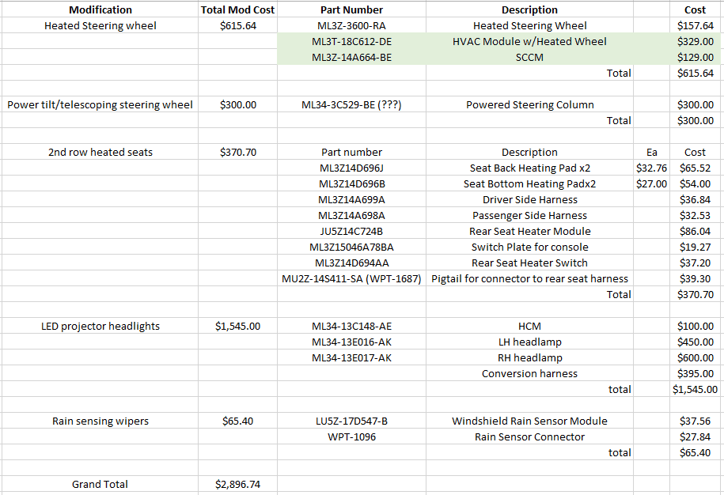
Task: Click the $27.00 each-price cell
Action: click(x=651, y=183)
